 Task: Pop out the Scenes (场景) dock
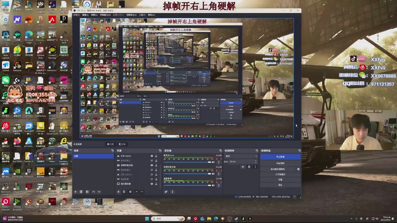click(x=113, y=151)
